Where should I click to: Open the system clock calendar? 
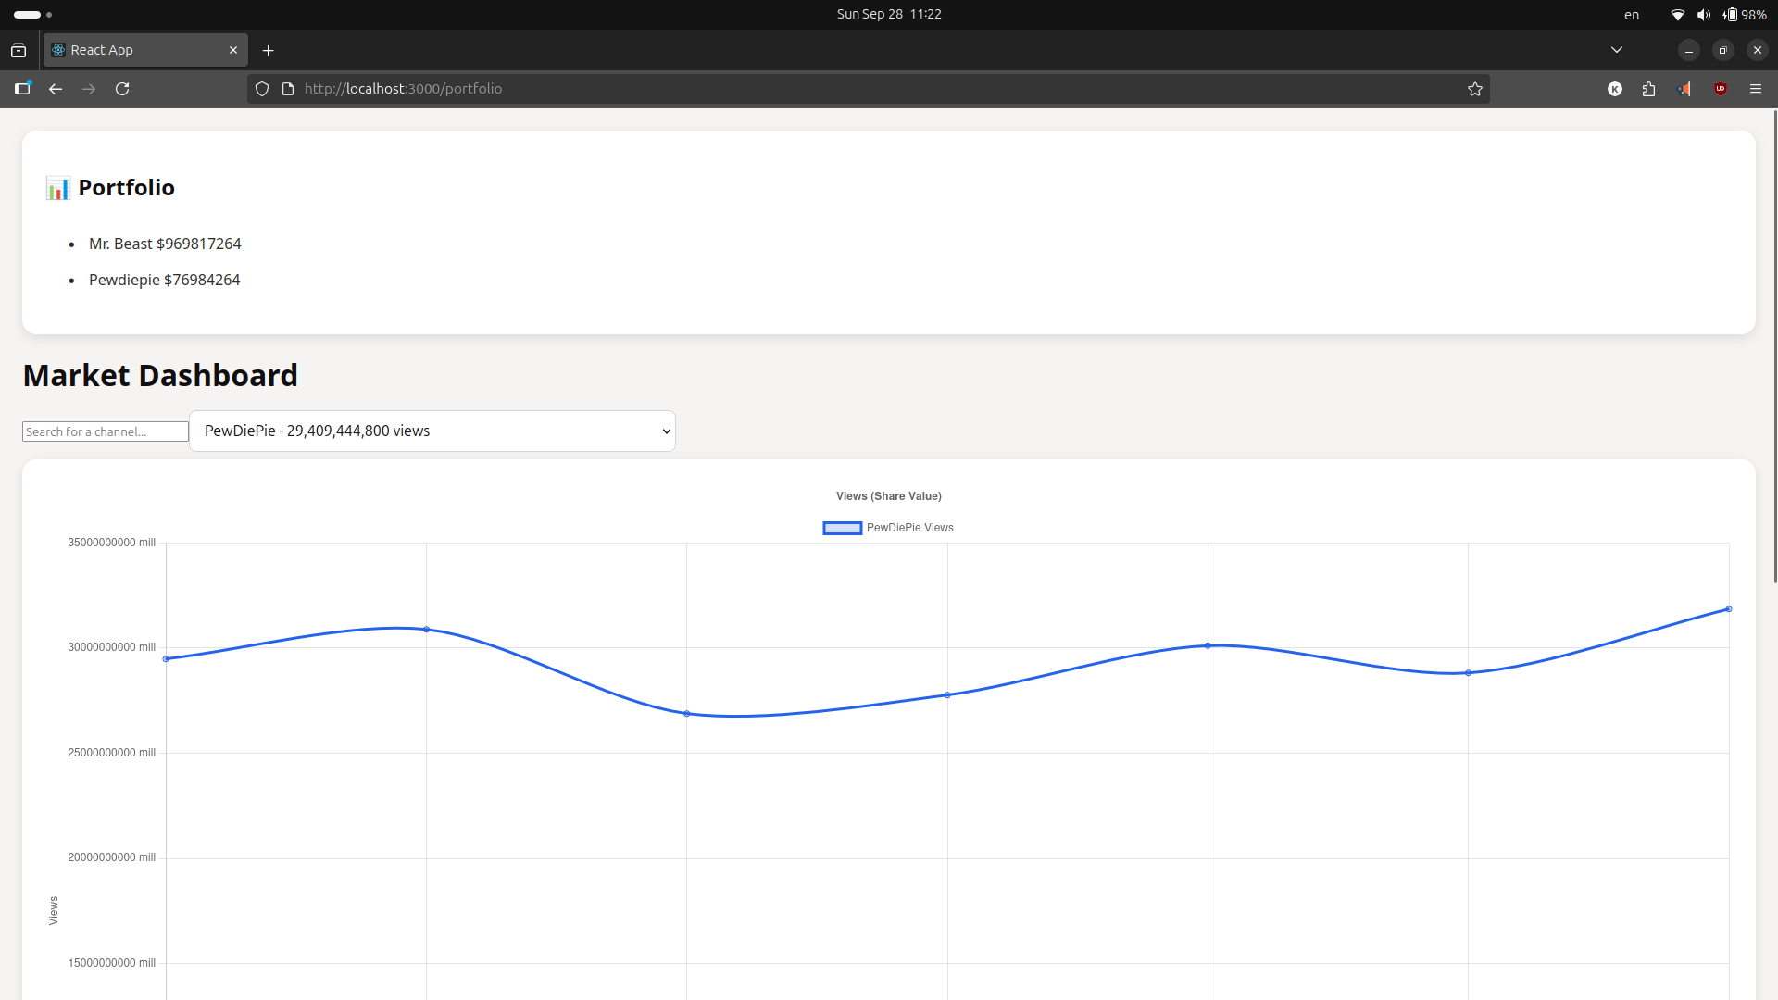889,14
